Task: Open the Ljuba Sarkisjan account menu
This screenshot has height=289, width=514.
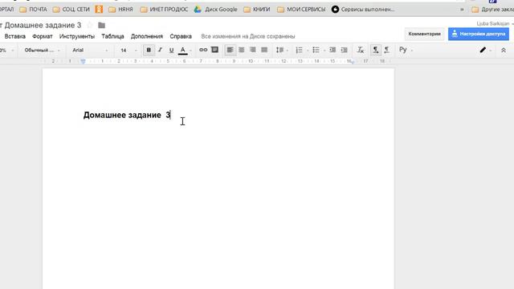Action: (x=495, y=23)
